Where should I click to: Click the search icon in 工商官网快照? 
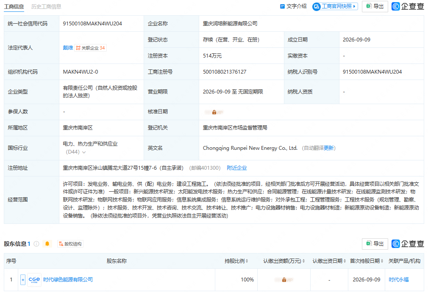[317, 6]
